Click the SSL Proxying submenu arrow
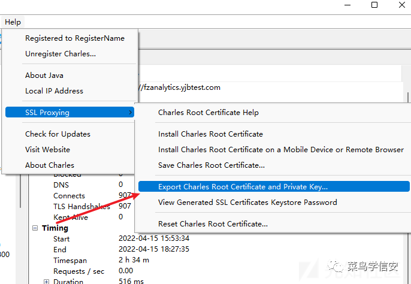 coord(130,112)
